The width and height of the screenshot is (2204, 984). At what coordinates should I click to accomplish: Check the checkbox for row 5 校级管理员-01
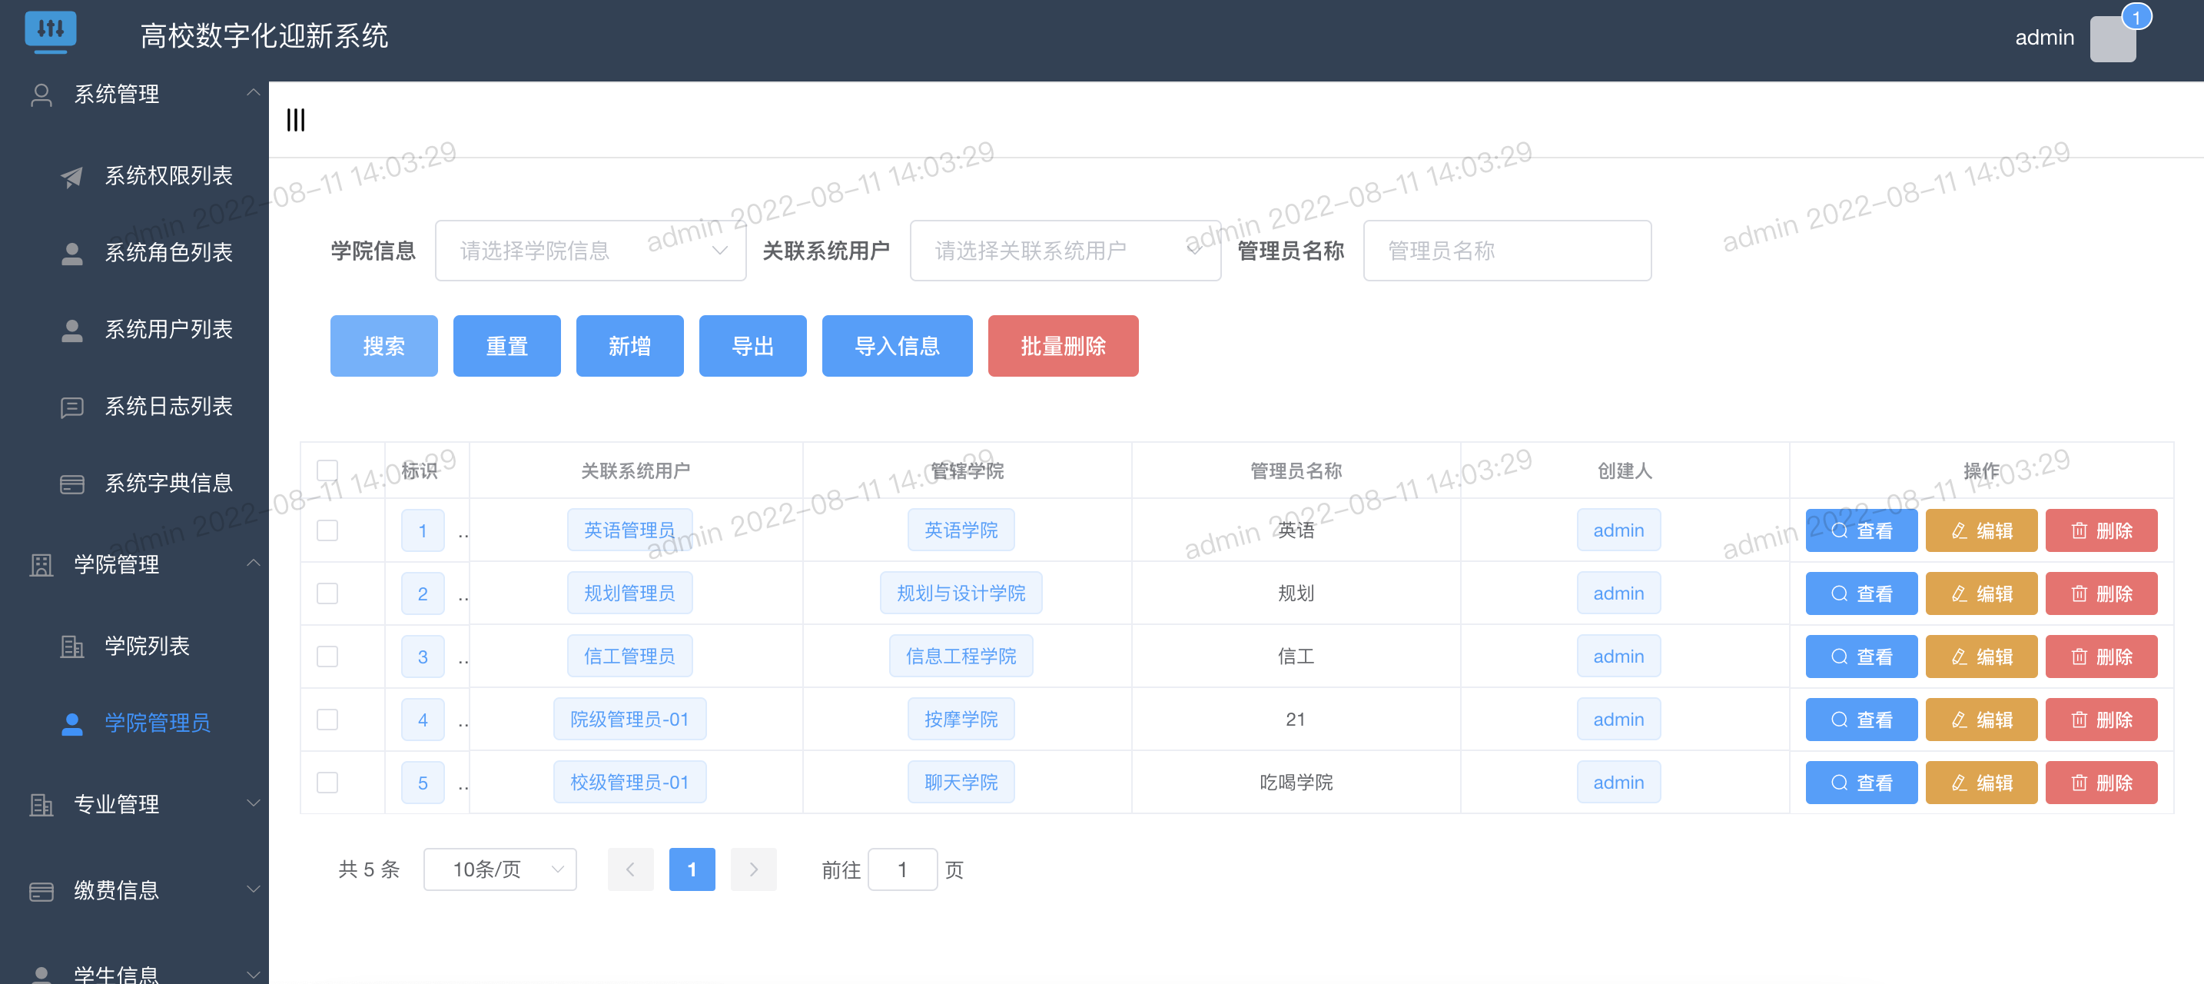327,782
